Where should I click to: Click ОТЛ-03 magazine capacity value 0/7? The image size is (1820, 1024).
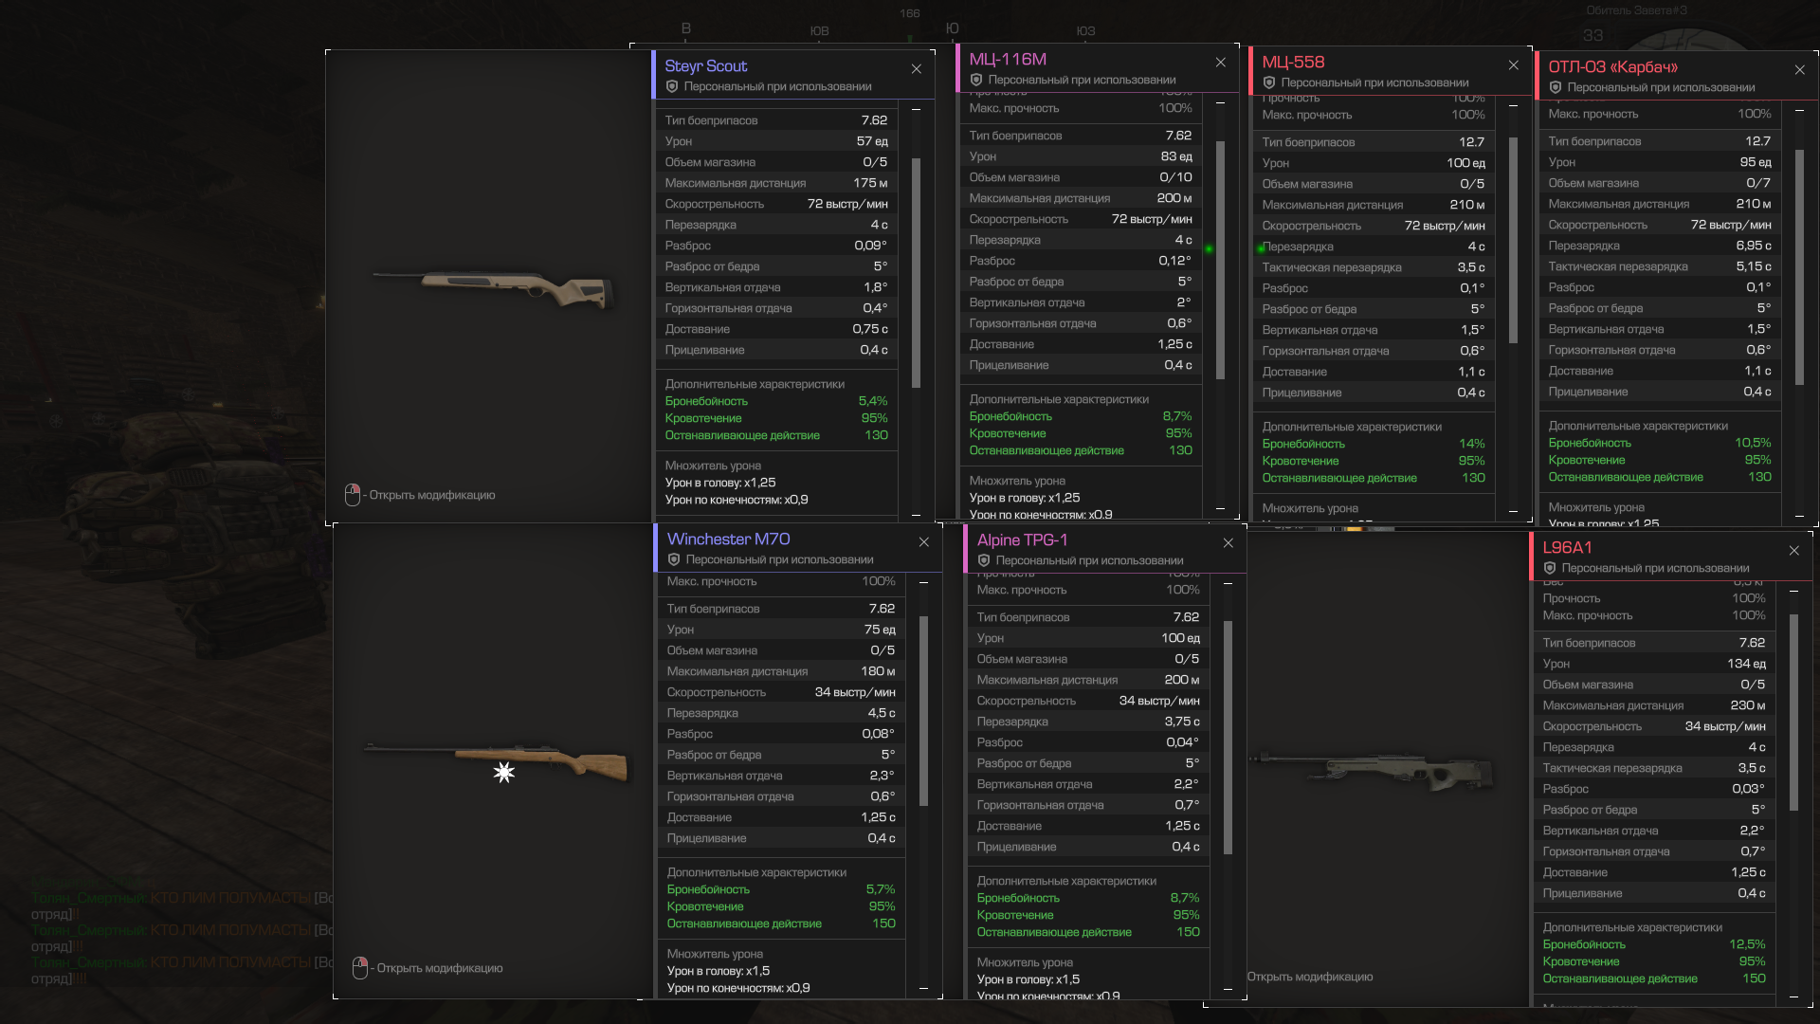(1758, 183)
